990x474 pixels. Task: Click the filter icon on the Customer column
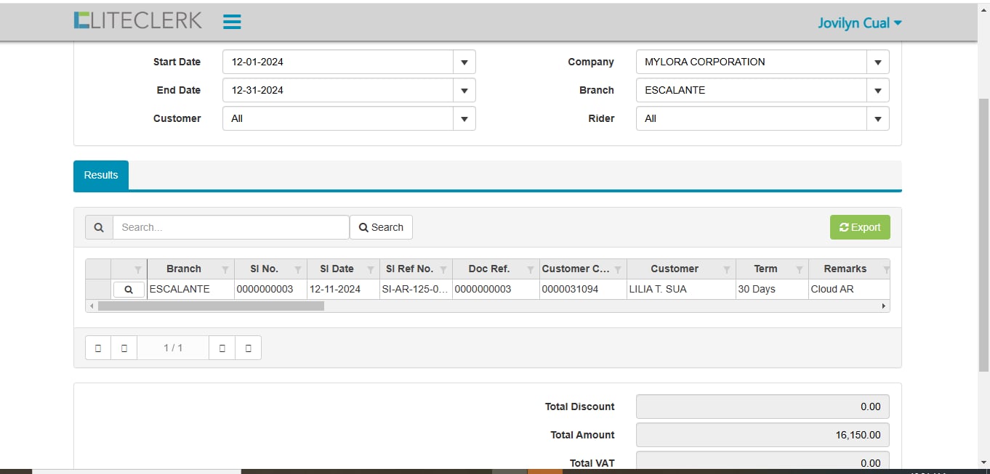click(x=727, y=269)
